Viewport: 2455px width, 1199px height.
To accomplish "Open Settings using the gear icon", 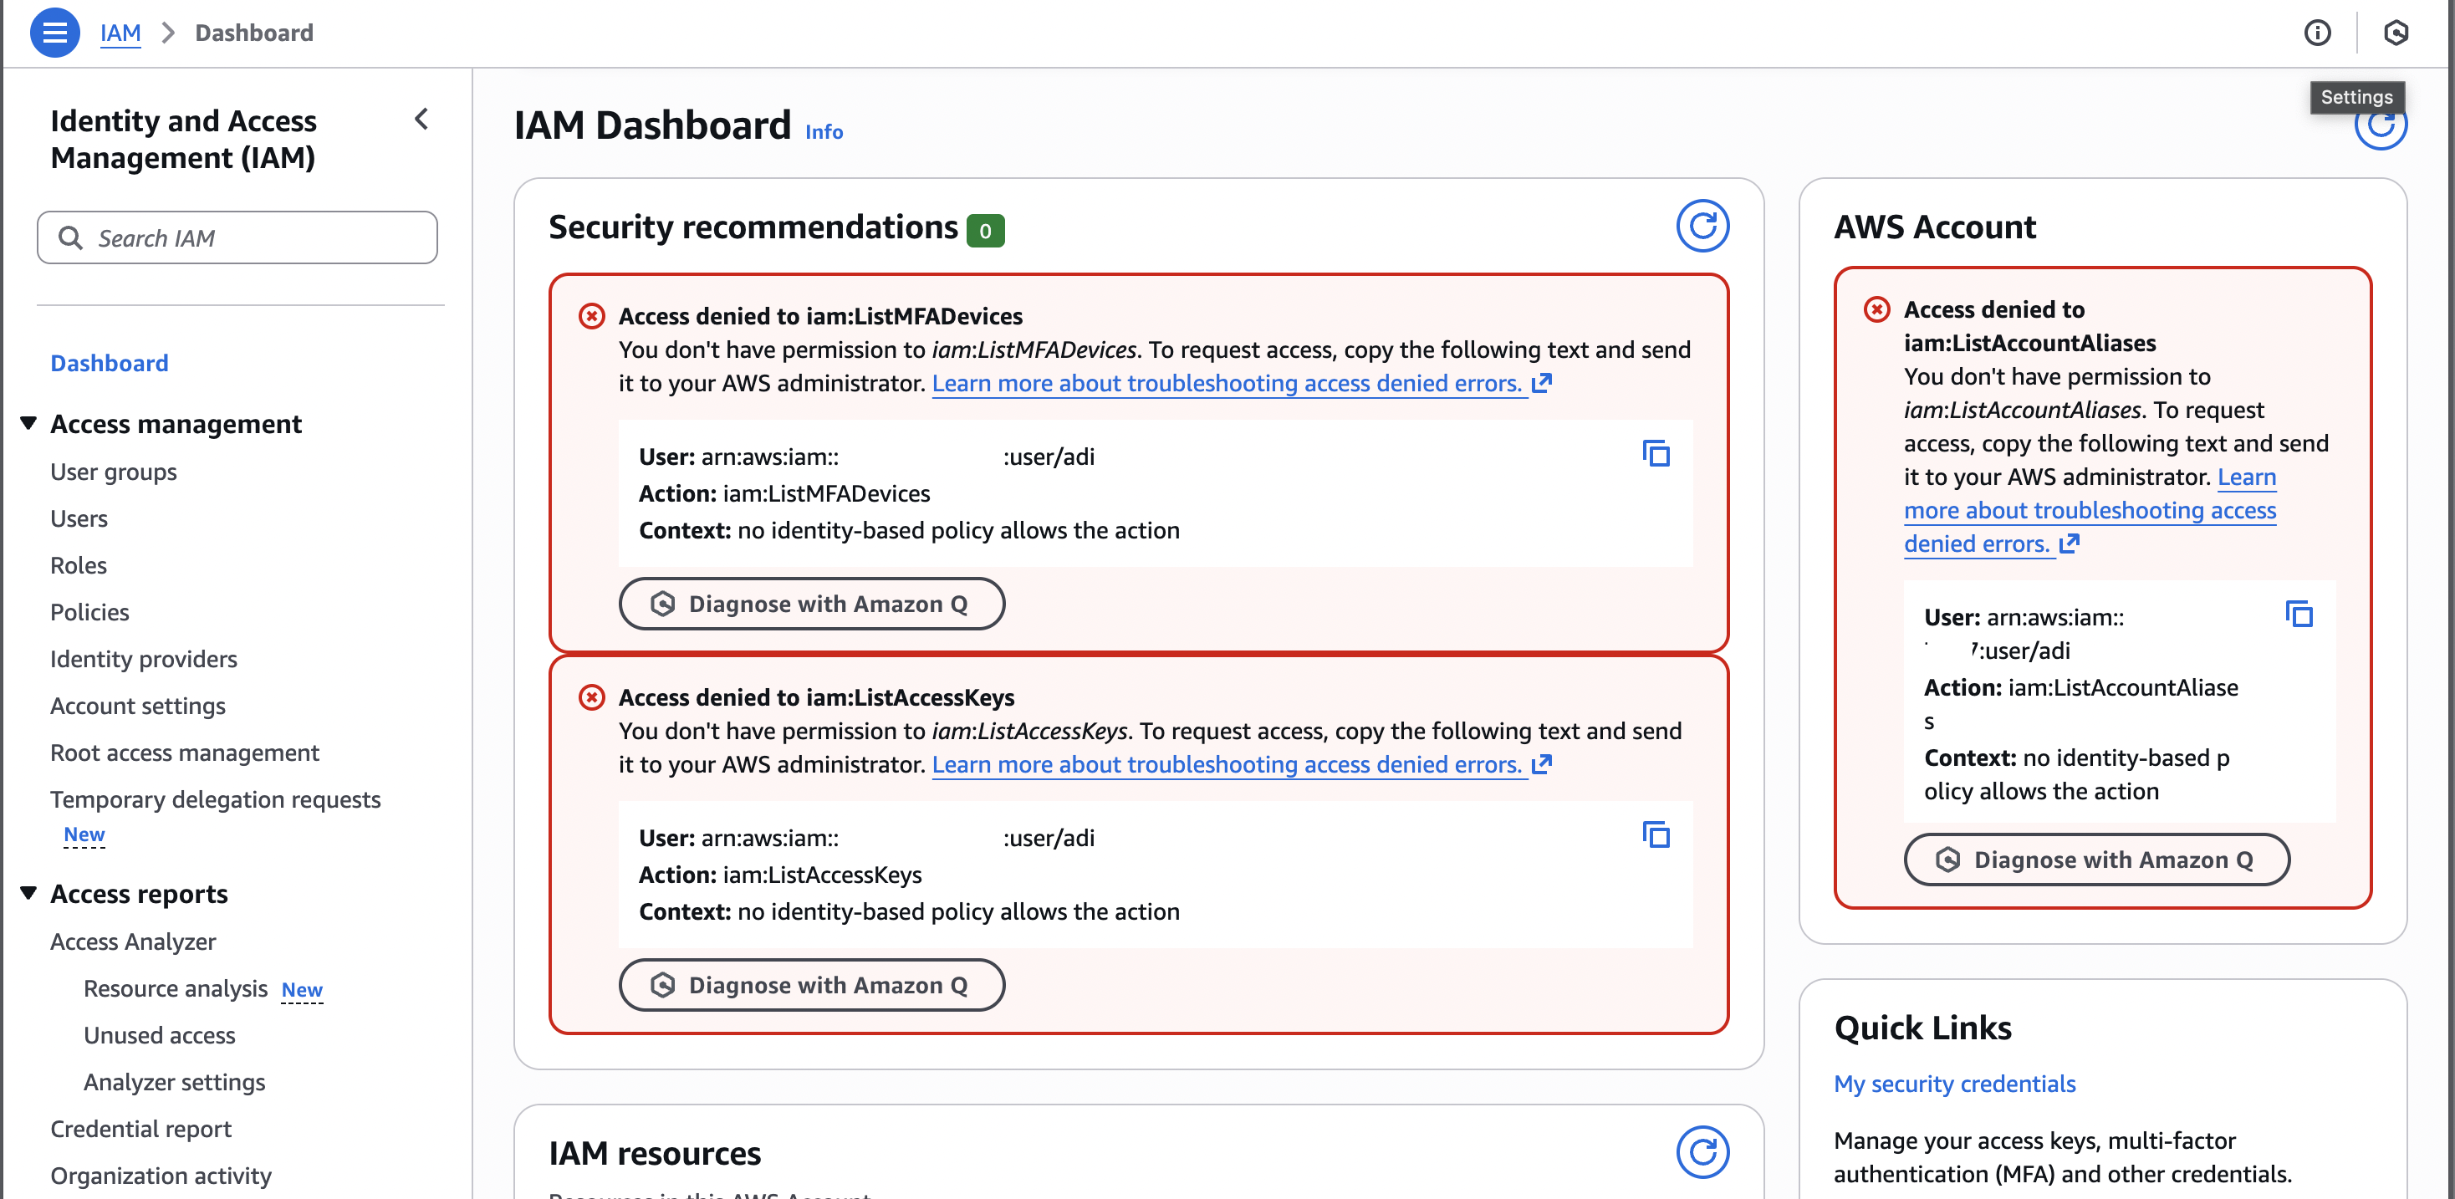I will click(x=2396, y=33).
